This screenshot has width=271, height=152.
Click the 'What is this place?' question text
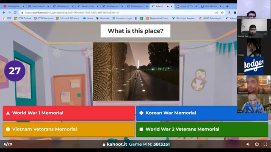click(135, 31)
